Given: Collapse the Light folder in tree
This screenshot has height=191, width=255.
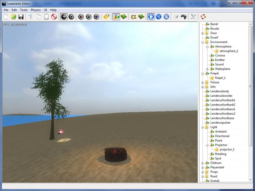Looking at the screenshot, I should tap(202, 127).
